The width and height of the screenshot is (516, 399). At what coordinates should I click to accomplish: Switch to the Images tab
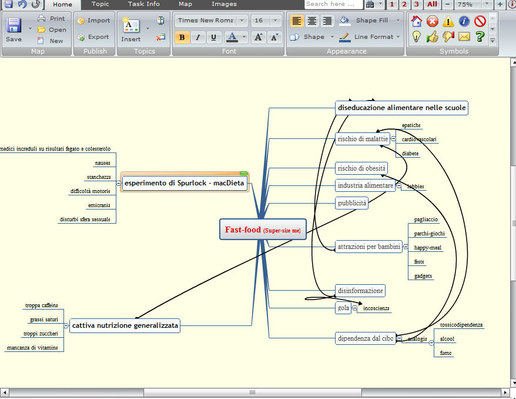pyautogui.click(x=224, y=4)
